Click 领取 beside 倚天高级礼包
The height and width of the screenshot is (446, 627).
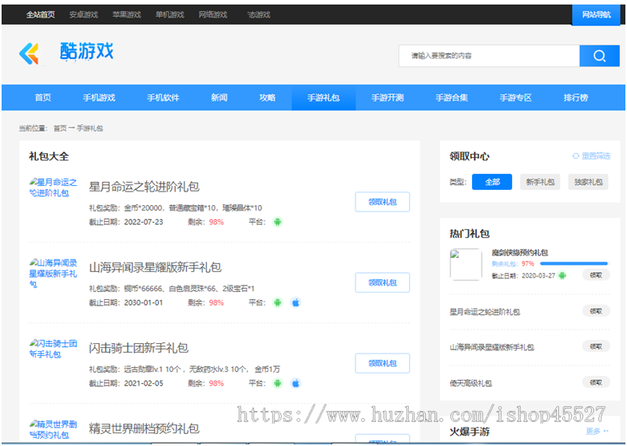coord(596,382)
